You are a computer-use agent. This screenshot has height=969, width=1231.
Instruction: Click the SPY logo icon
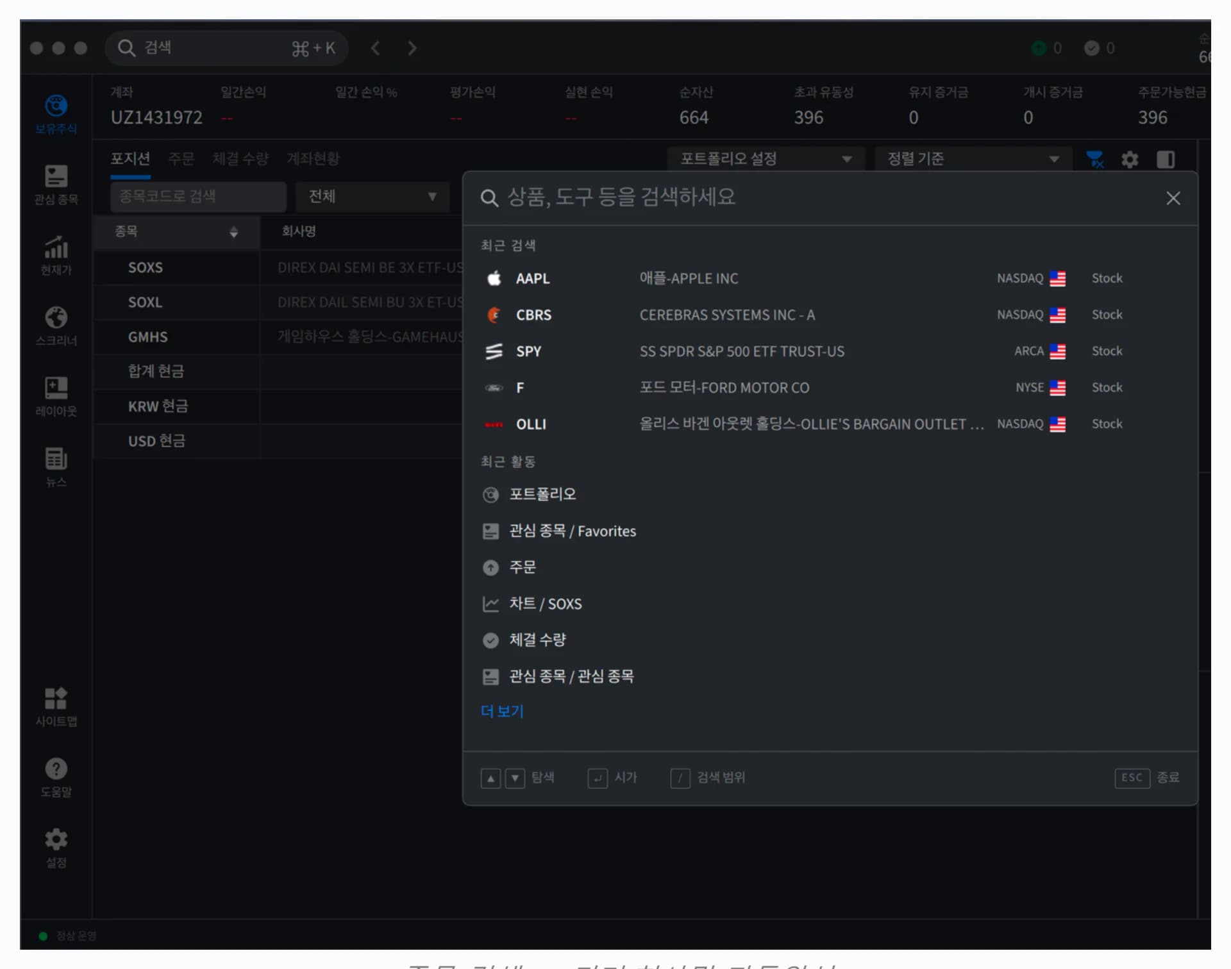click(494, 351)
